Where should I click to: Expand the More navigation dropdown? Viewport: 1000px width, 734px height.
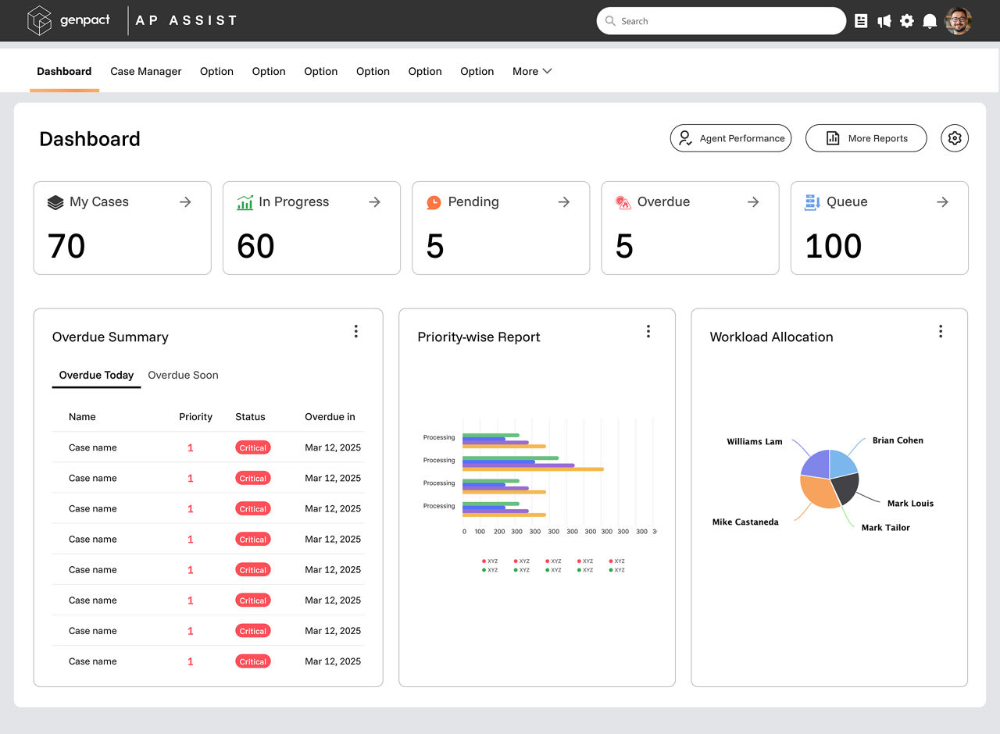point(532,71)
